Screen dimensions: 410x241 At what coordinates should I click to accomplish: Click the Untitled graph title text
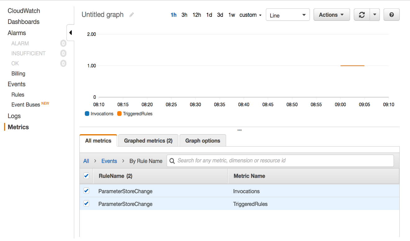[102, 15]
